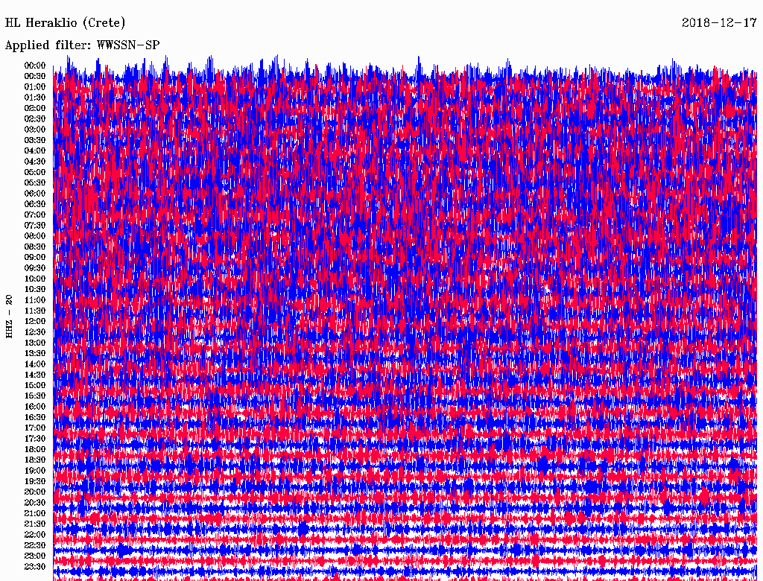Click the HHZ - 20 channel axis label
Screen dimensions: 763x581
10,317
